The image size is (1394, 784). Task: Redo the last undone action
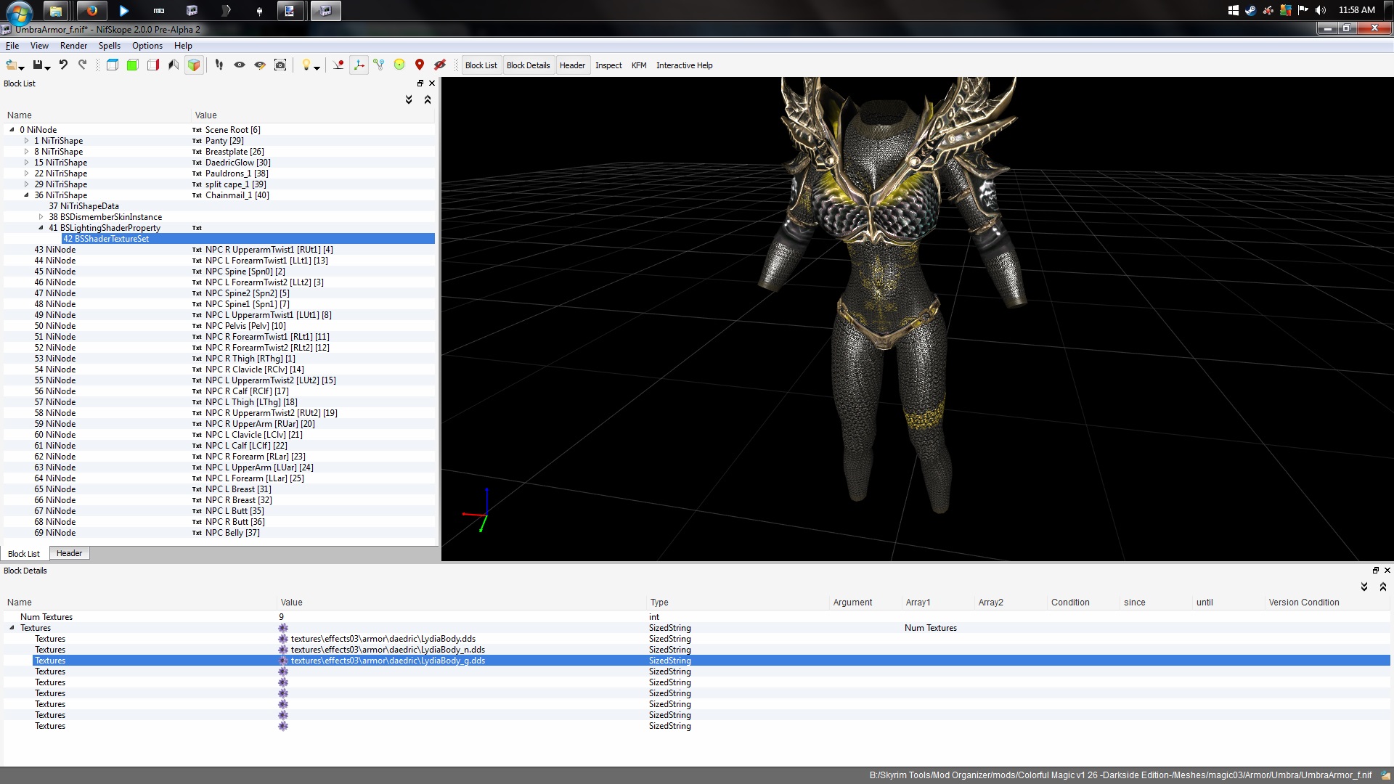(x=82, y=65)
